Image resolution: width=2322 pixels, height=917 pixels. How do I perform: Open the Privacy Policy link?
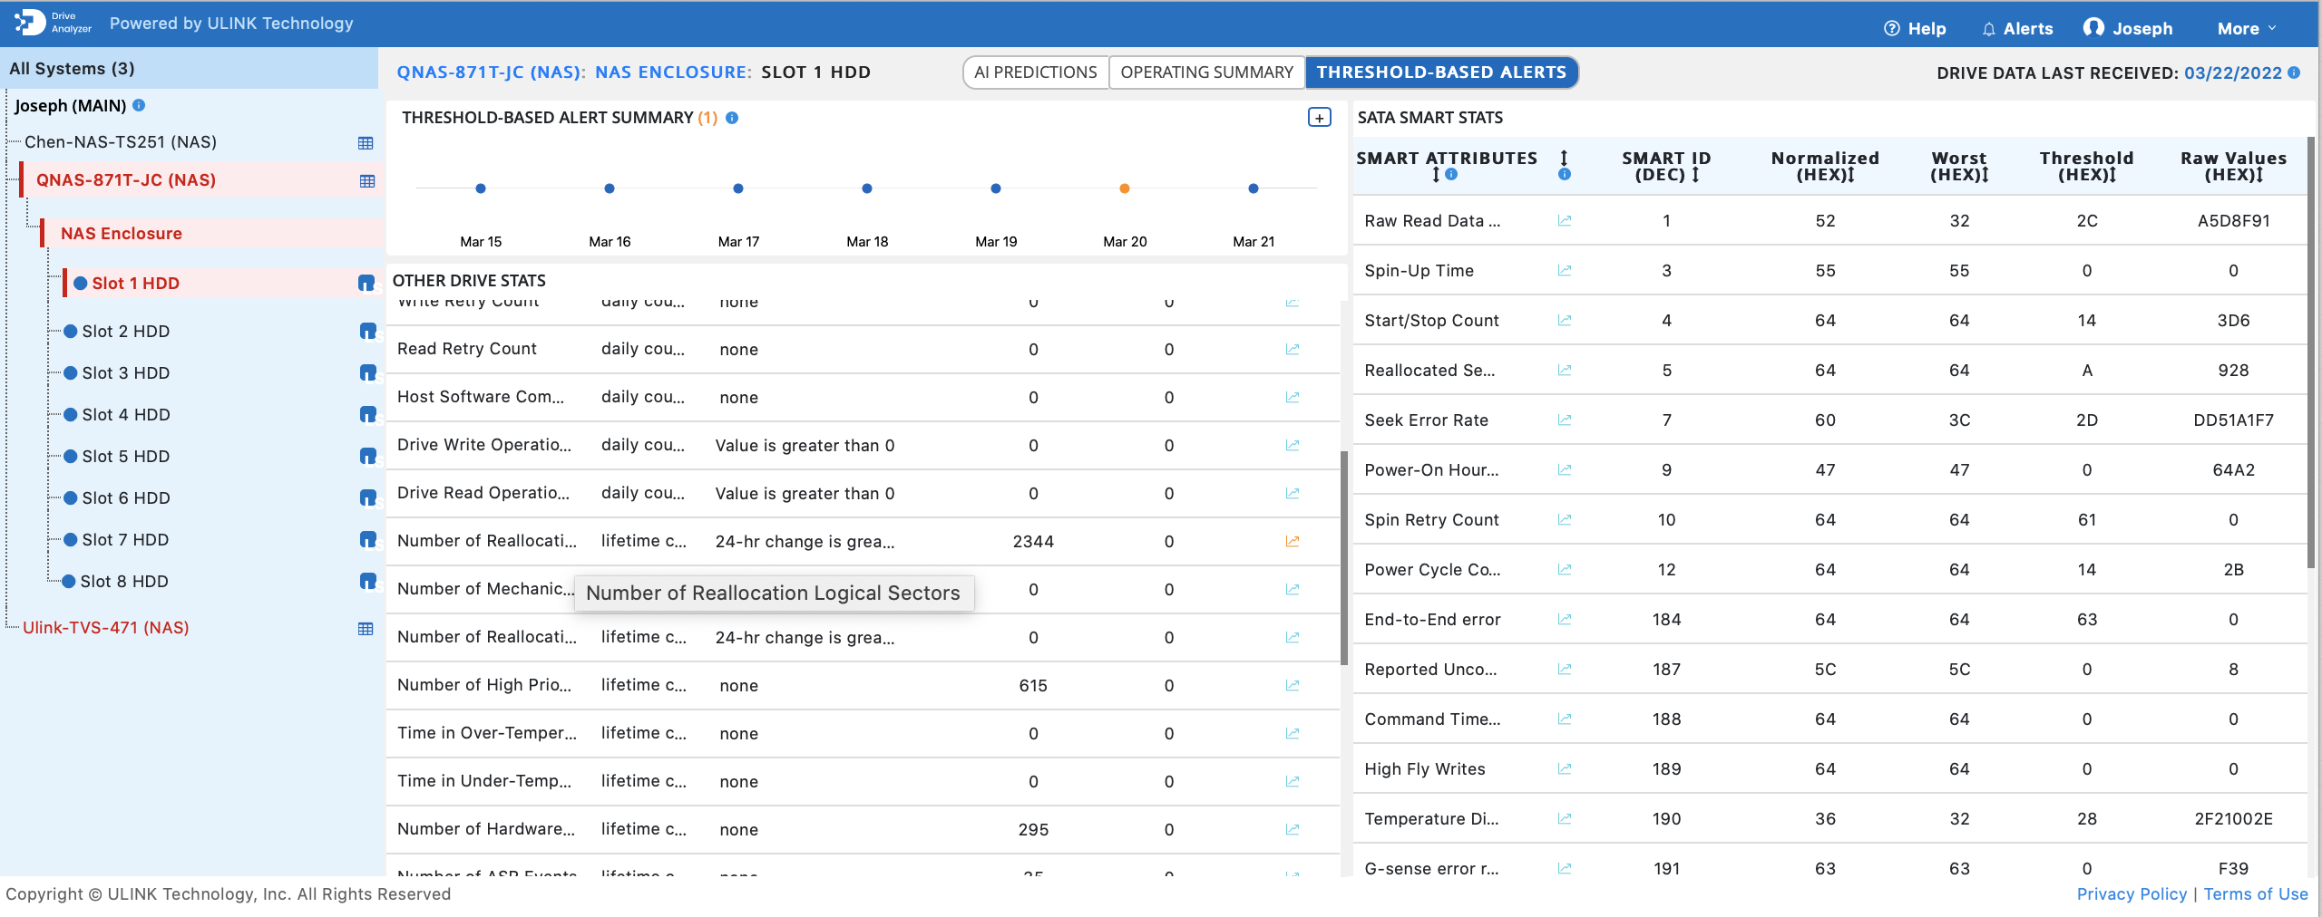pos(2132,893)
